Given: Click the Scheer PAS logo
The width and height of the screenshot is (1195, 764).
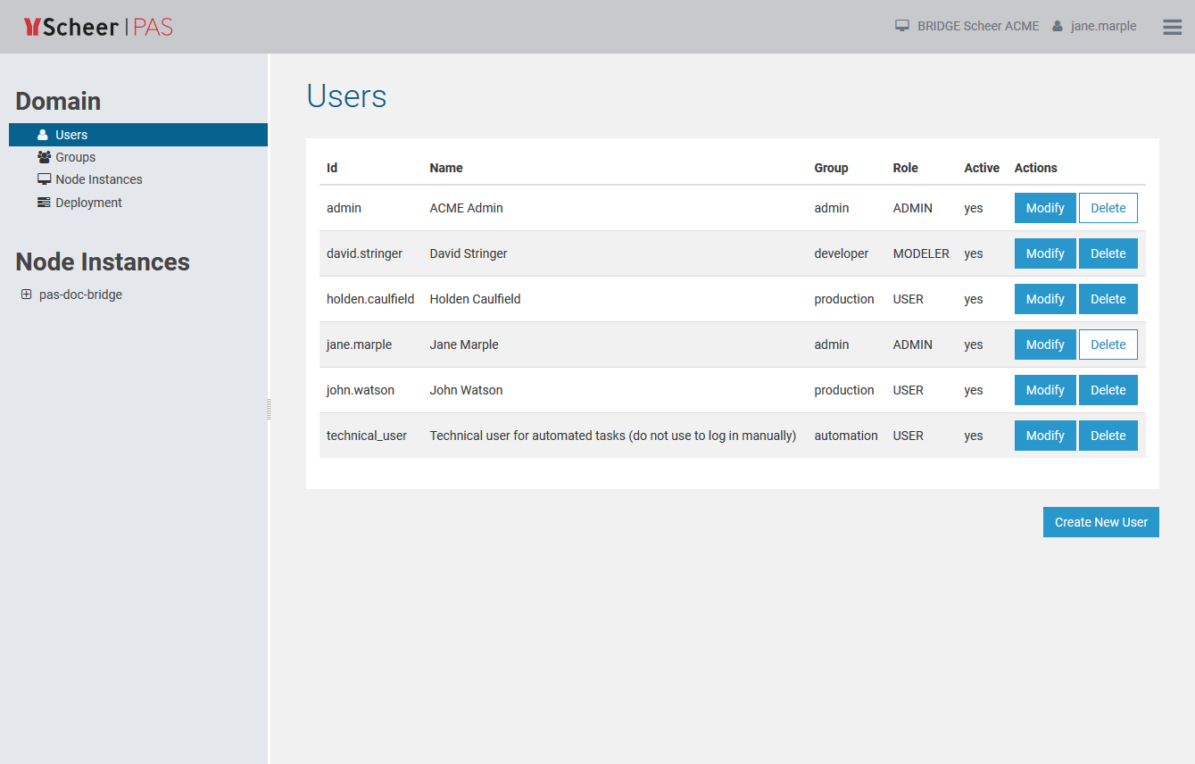Looking at the screenshot, I should coord(98,27).
